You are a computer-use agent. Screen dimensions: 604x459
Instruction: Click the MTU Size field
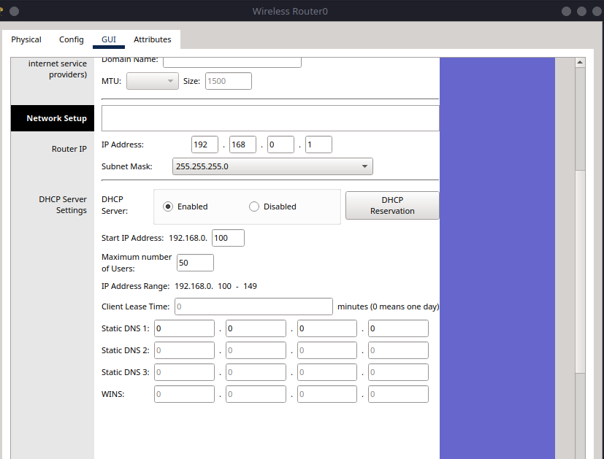point(229,81)
